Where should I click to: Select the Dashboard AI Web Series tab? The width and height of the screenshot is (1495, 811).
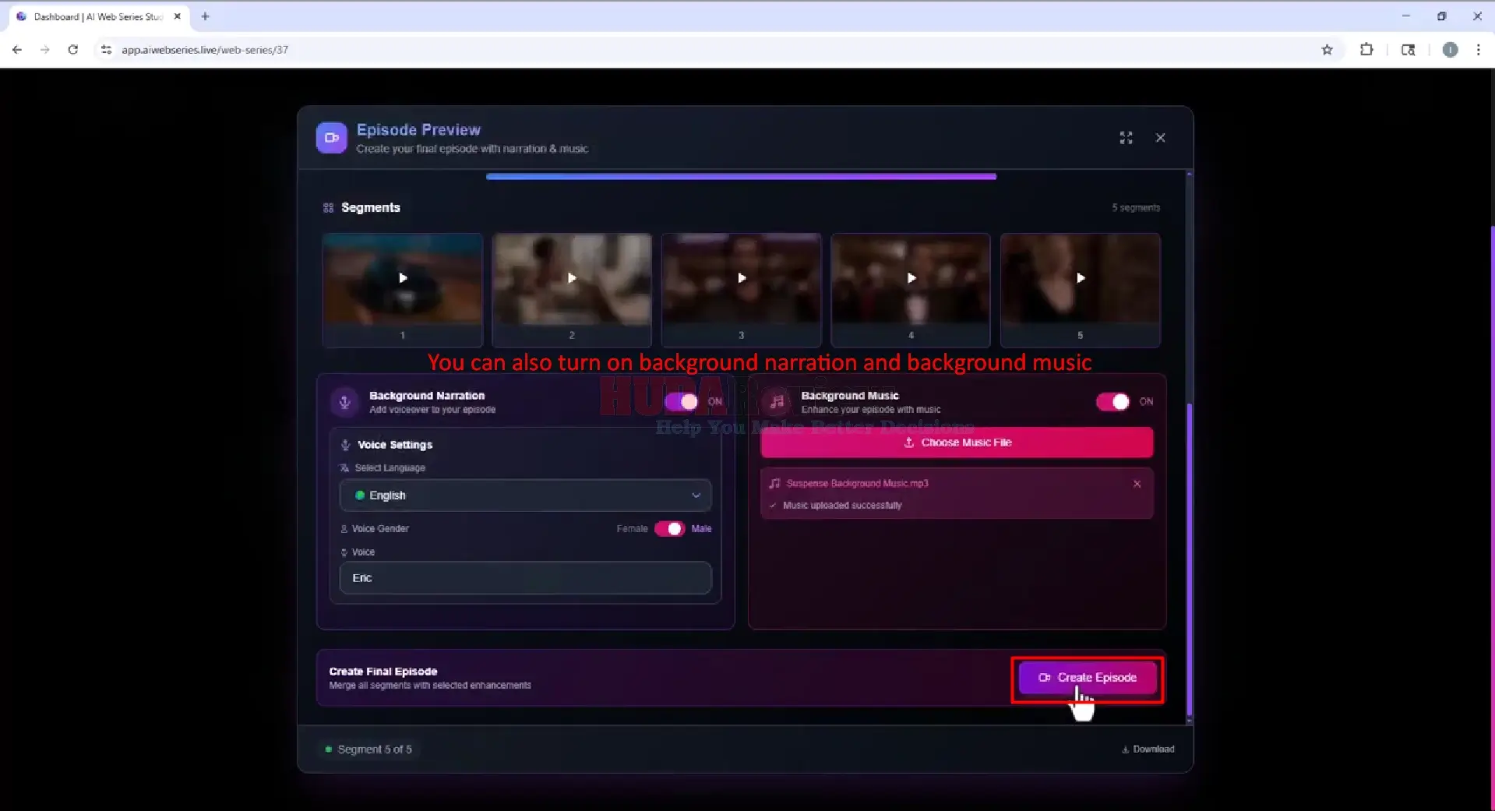point(98,16)
